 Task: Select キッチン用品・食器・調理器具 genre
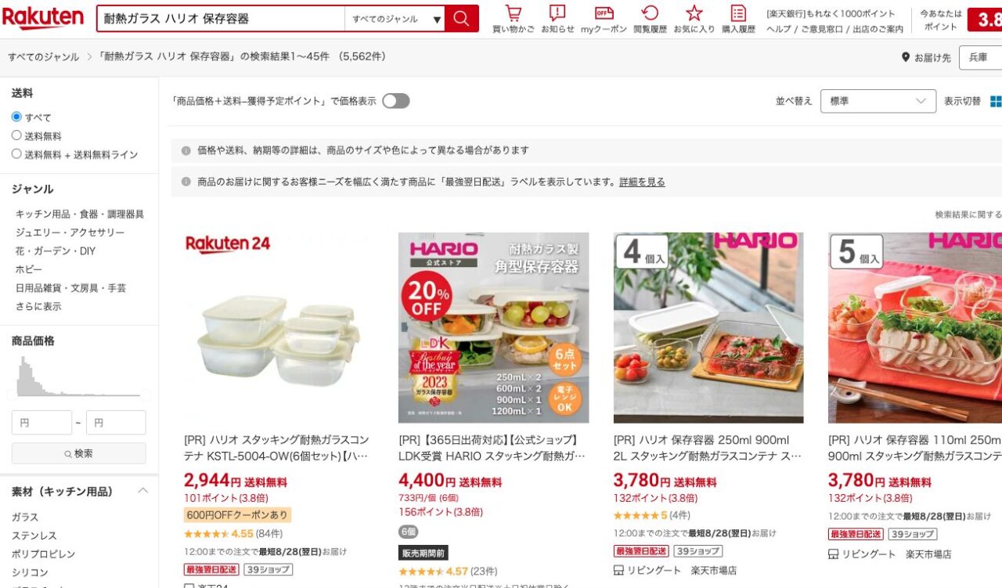80,214
